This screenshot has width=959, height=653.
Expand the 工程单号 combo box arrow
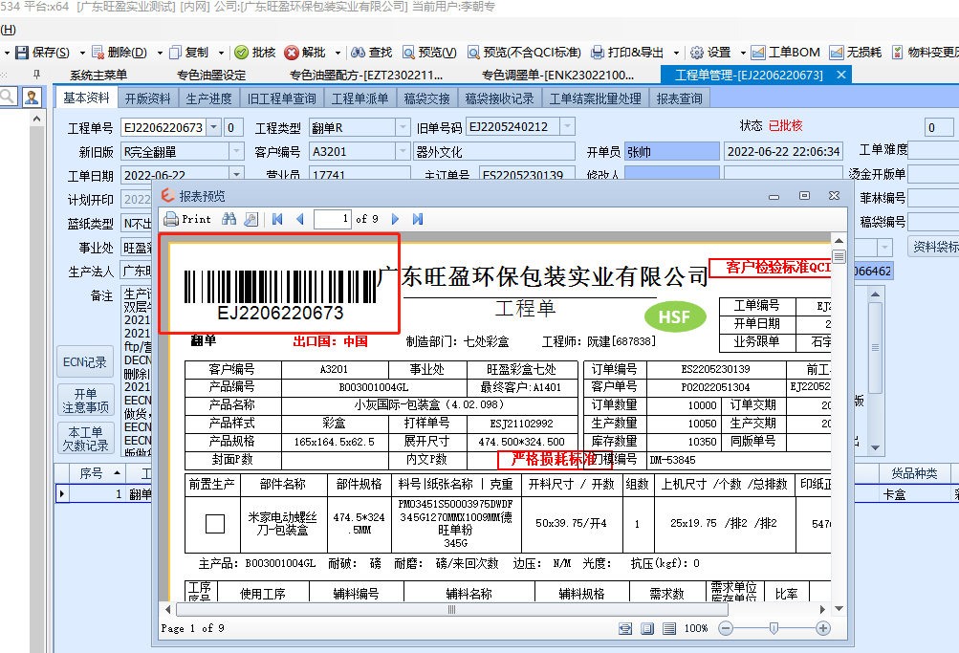[x=213, y=128]
